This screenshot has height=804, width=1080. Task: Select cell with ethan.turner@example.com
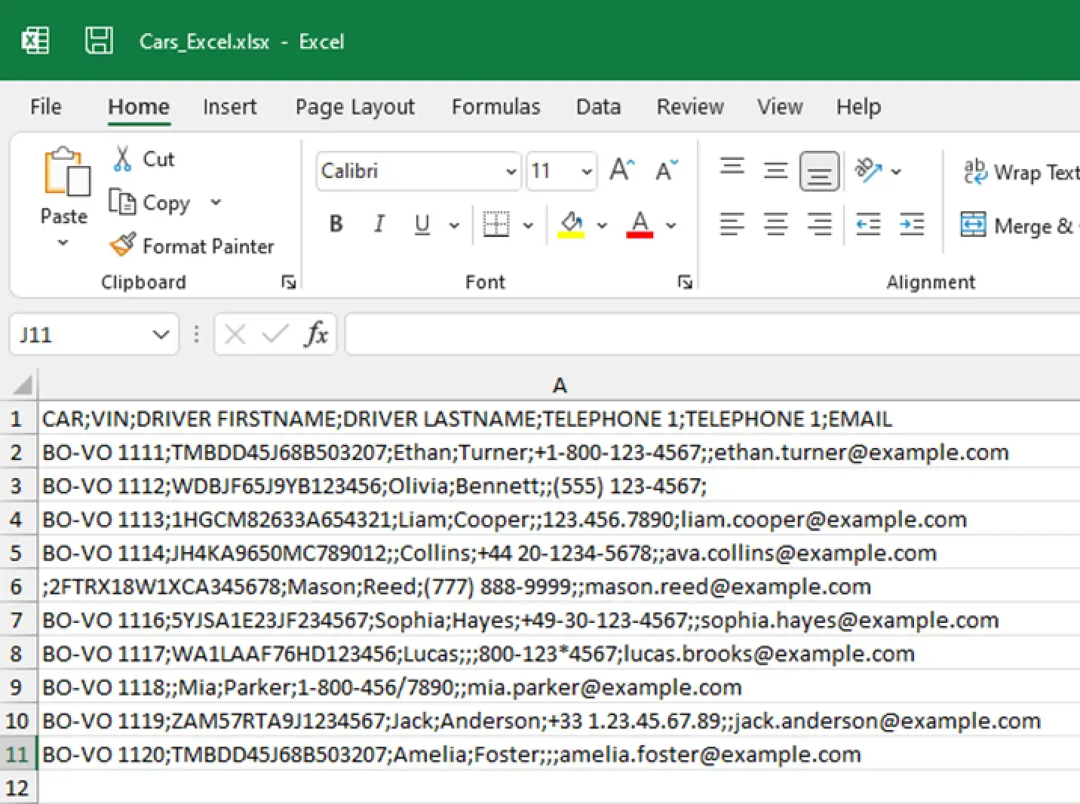click(559, 453)
